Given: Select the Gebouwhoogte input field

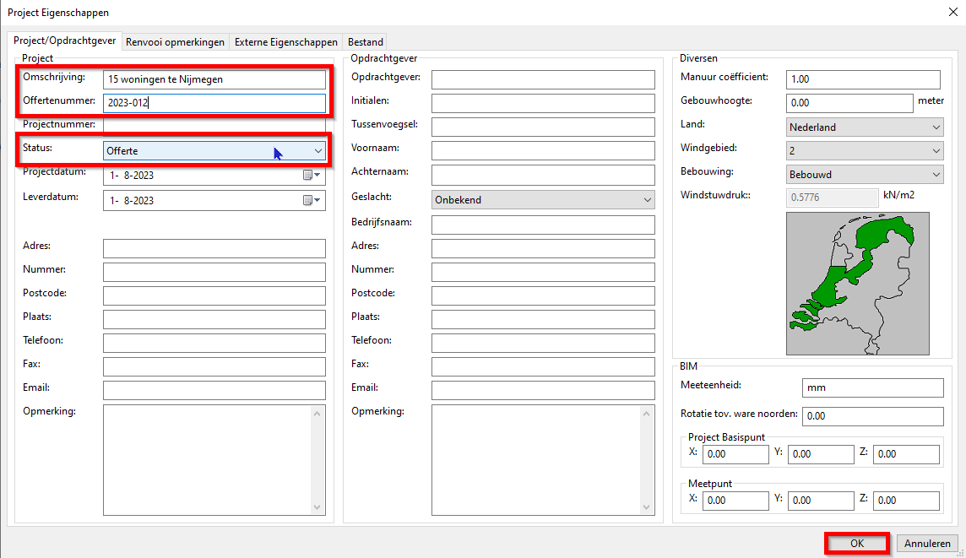Looking at the screenshot, I should click(849, 103).
